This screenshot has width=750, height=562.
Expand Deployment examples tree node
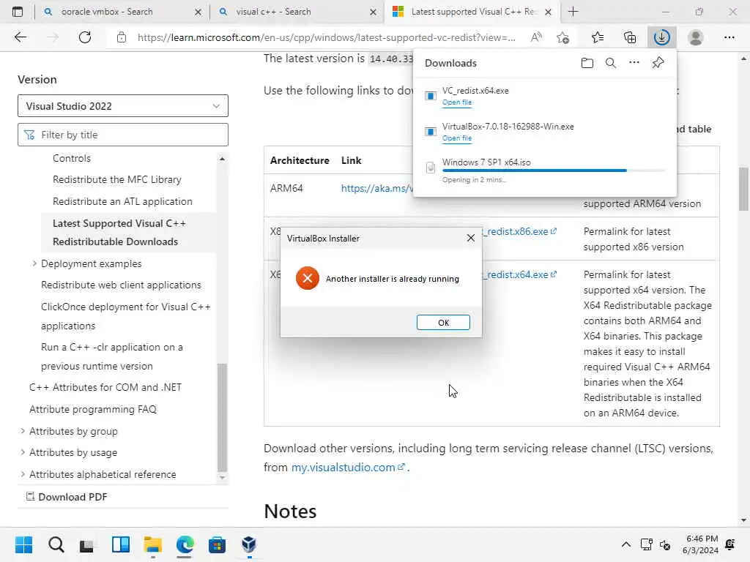(34, 263)
